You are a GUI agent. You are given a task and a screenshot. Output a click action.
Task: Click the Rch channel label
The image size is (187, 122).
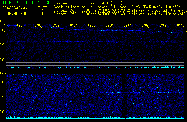(3, 73)
